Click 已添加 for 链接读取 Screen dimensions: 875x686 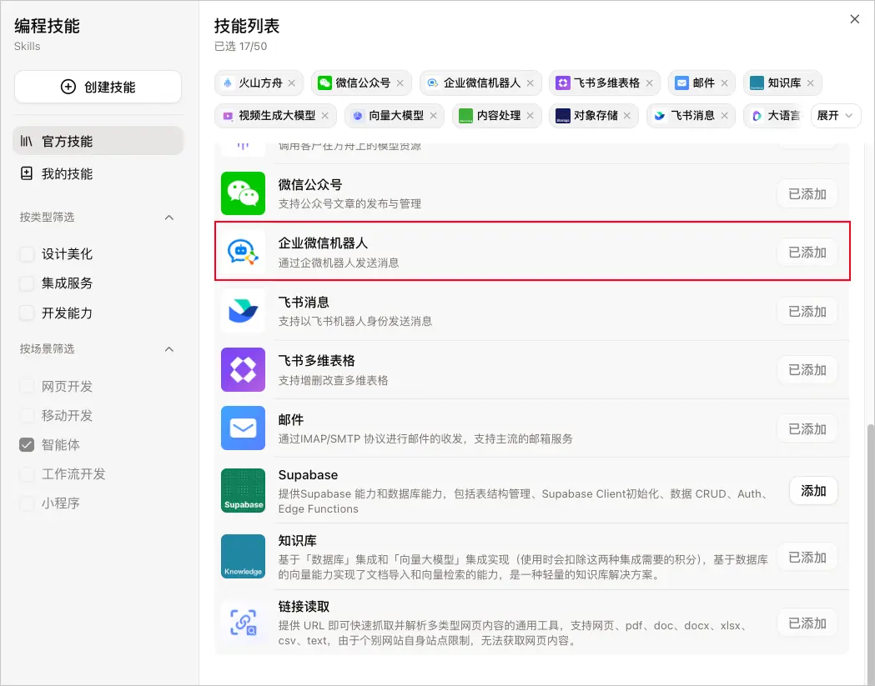click(x=807, y=623)
